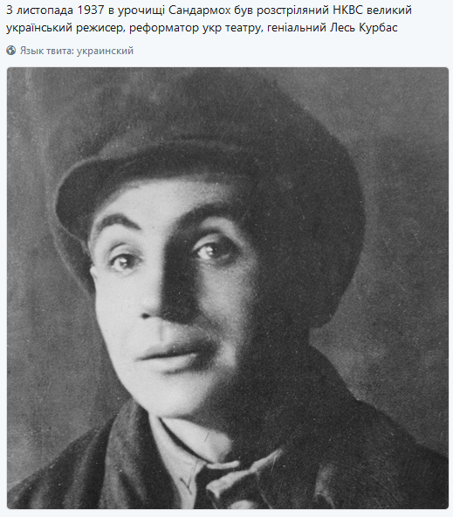Viewport: 453px width, 517px height.
Task: Click the name 'Лесь Курбас' in tweet
Action: click(364, 27)
